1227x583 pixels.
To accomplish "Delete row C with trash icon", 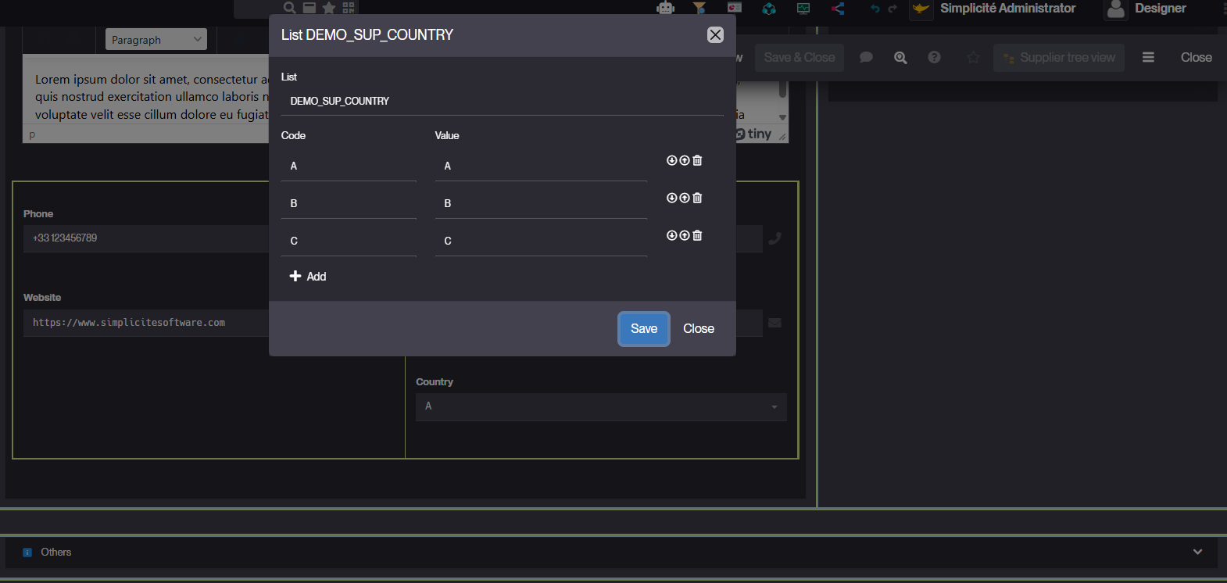I will 697,235.
